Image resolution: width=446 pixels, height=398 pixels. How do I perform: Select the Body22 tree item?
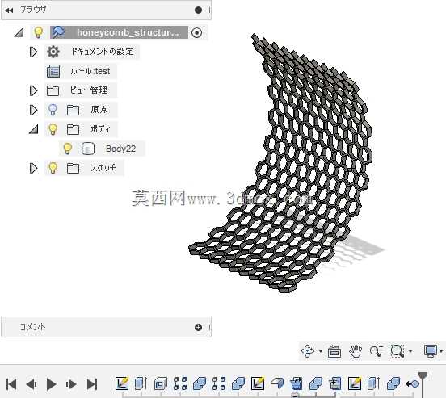120,149
